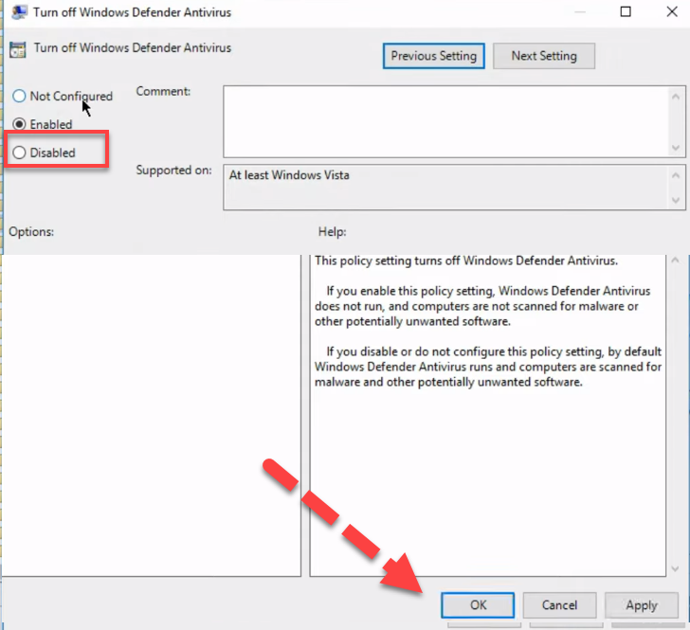Click the Help label
This screenshot has width=690, height=630.
tap(333, 232)
